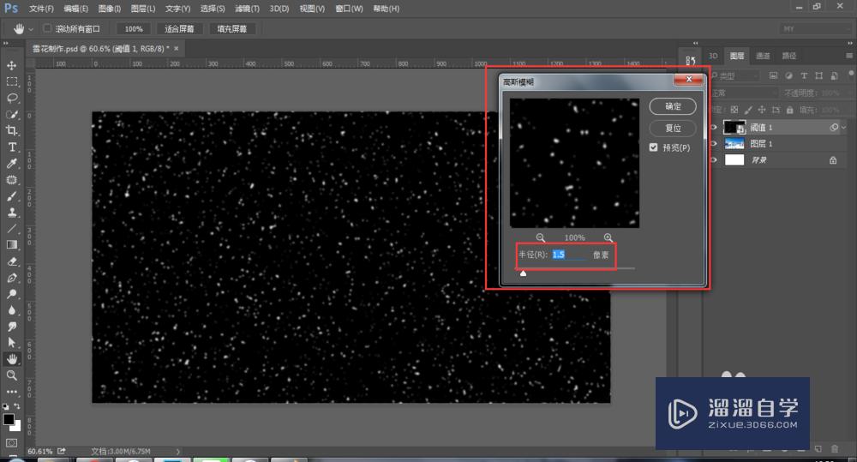Expand status bar info arrow

[x=177, y=451]
